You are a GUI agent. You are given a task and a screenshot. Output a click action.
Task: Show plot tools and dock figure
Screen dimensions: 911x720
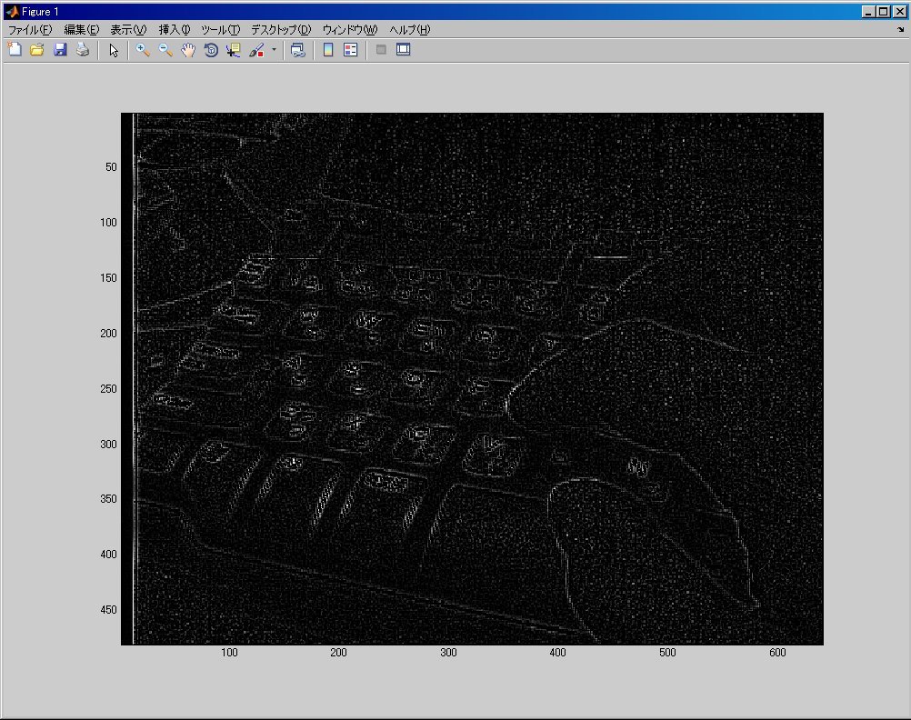[404, 50]
